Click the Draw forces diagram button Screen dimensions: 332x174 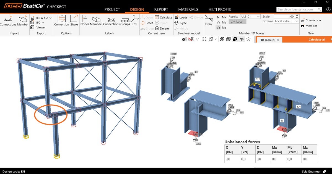click(x=209, y=20)
